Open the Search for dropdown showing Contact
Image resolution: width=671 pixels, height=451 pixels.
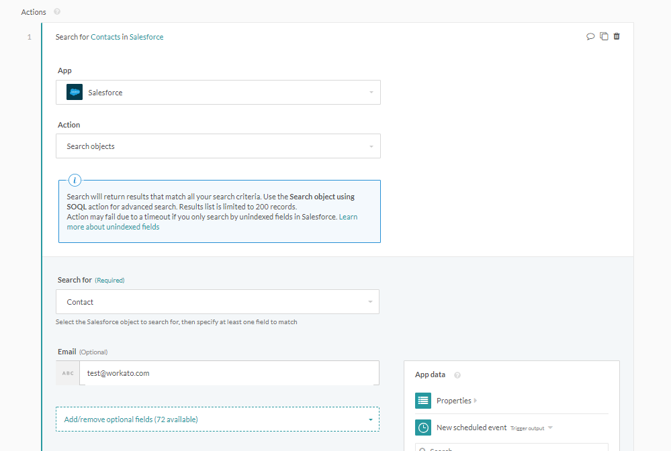pyautogui.click(x=218, y=302)
